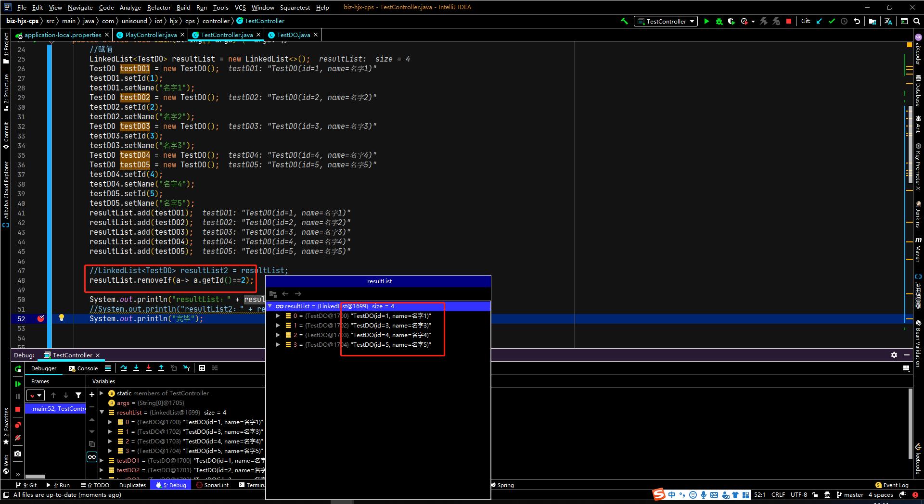Open the TestController run configuration dropdown

coord(666,21)
